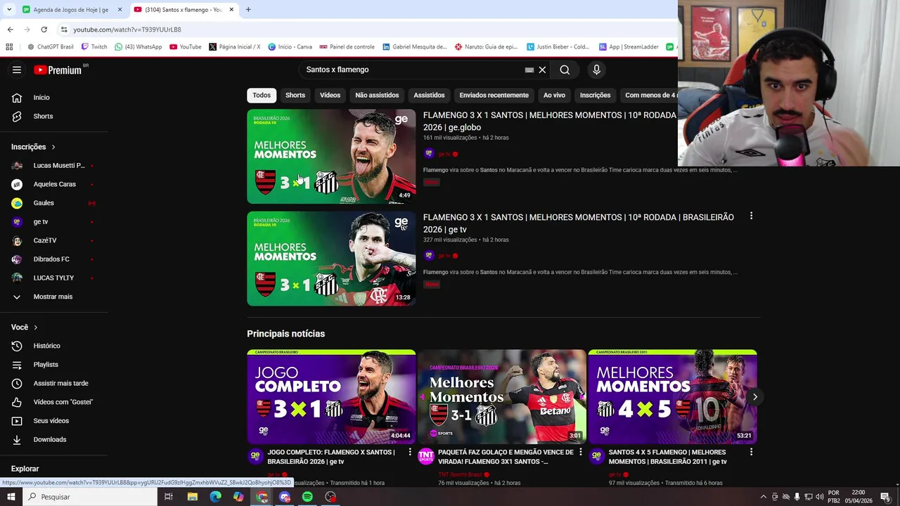Clear the search box with X
The width and height of the screenshot is (900, 506).
click(542, 70)
